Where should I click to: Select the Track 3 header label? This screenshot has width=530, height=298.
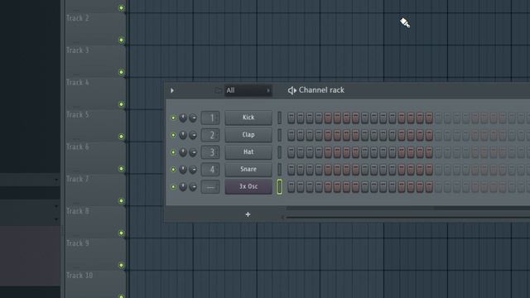coord(77,50)
